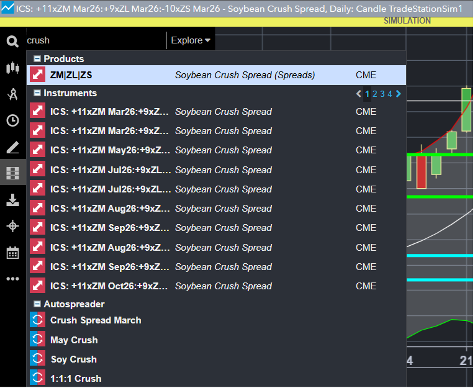Click the download export icon
This screenshot has width=475, height=388.
(x=12, y=201)
